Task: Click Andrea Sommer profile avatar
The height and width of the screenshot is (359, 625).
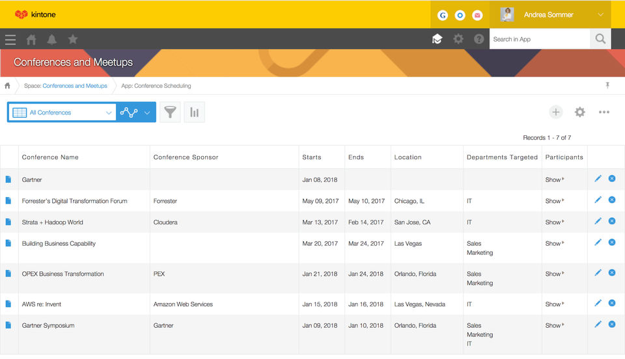Action: (507, 14)
